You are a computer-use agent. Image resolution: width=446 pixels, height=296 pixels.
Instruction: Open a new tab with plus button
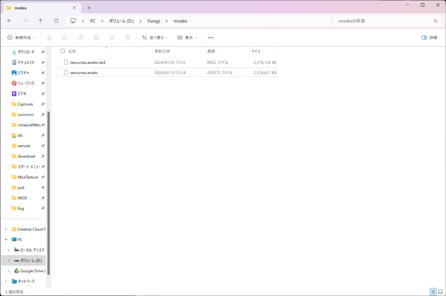point(89,8)
